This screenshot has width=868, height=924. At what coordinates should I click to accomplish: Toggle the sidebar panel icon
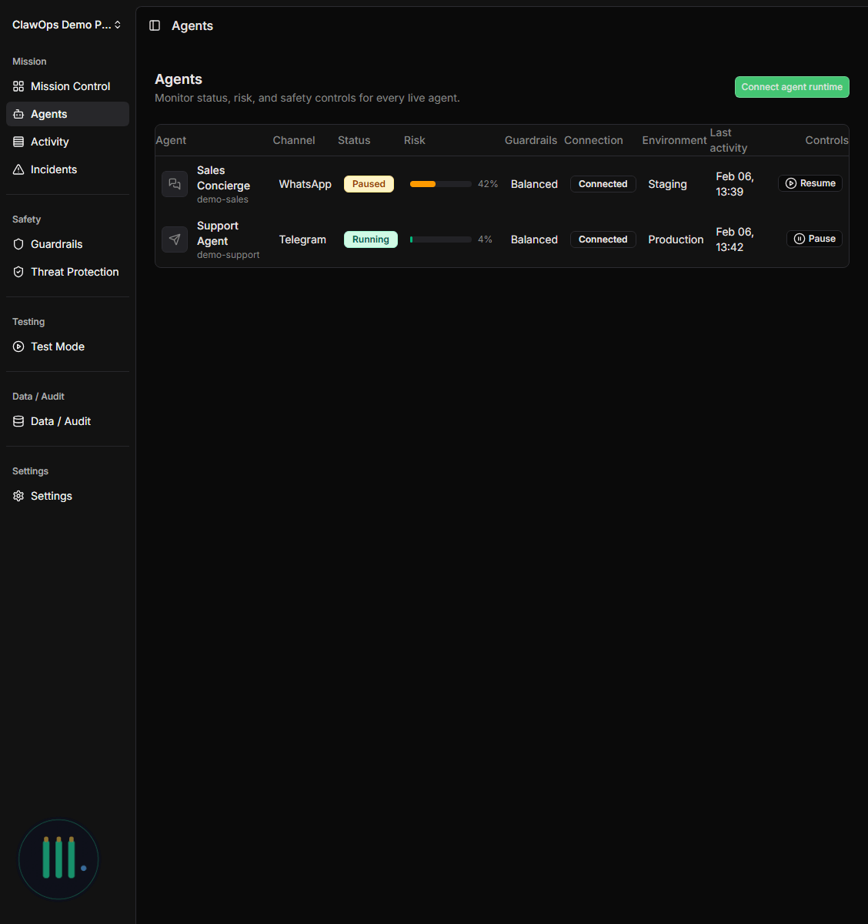(155, 26)
